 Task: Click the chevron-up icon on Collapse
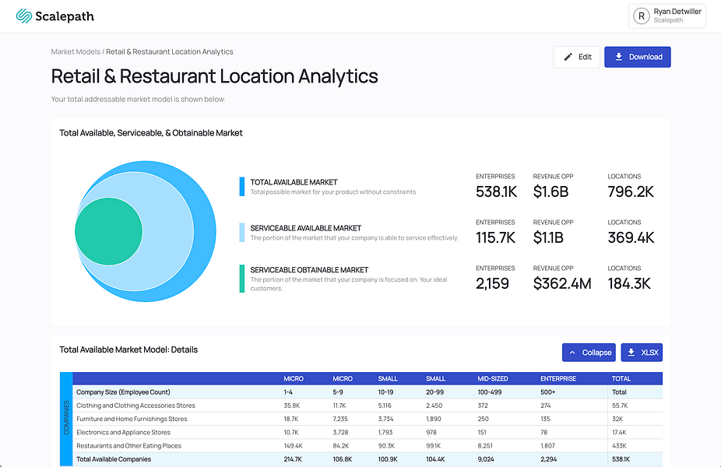click(x=572, y=353)
